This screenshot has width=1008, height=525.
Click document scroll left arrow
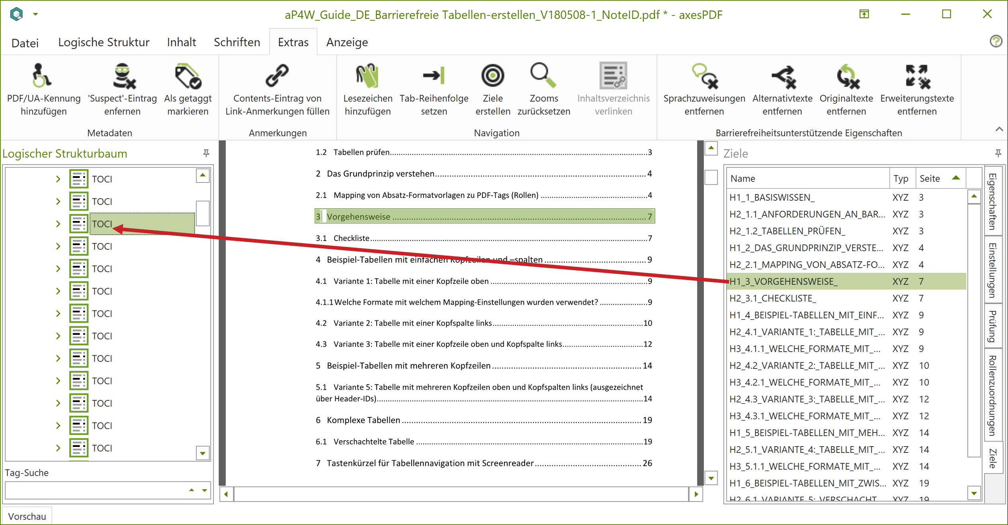point(226,494)
